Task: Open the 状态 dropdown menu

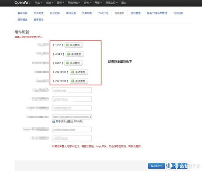Action: [x=39, y=2]
